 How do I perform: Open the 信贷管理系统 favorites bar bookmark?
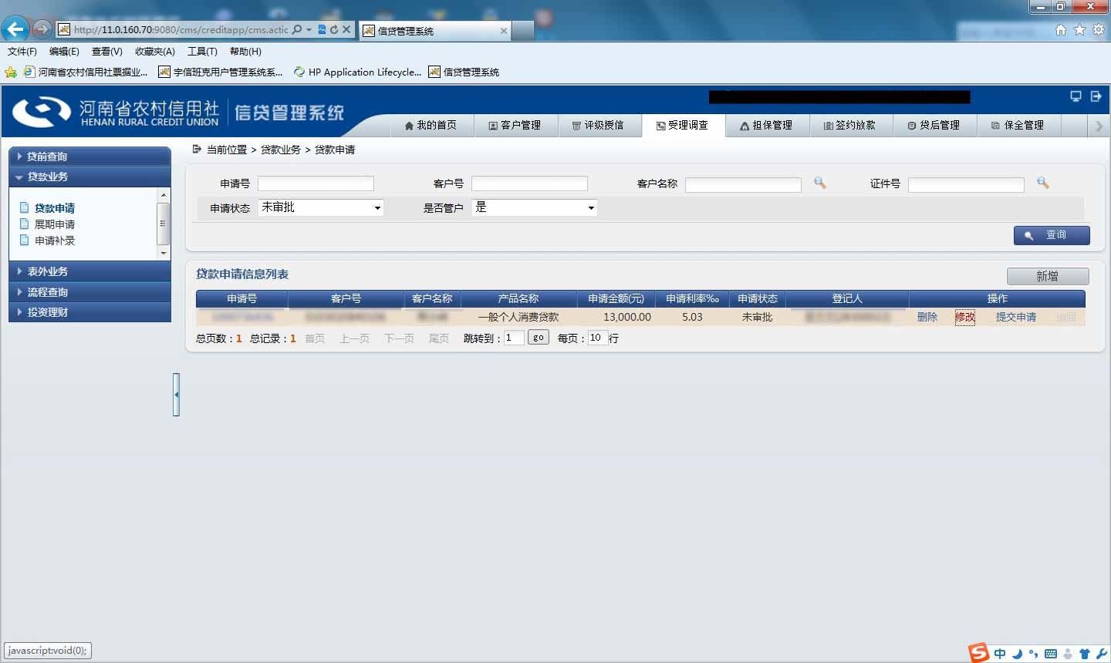click(464, 72)
